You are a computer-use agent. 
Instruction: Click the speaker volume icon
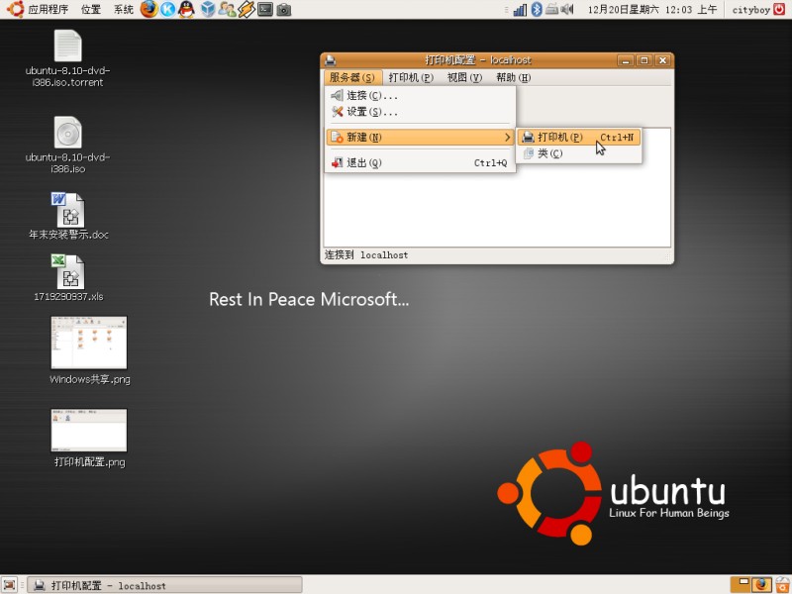[567, 9]
